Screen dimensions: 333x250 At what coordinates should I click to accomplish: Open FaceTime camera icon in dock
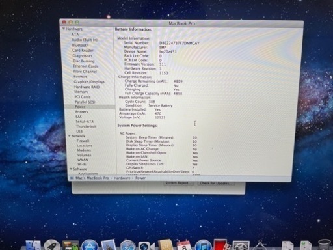pyautogui.click(x=146, y=246)
